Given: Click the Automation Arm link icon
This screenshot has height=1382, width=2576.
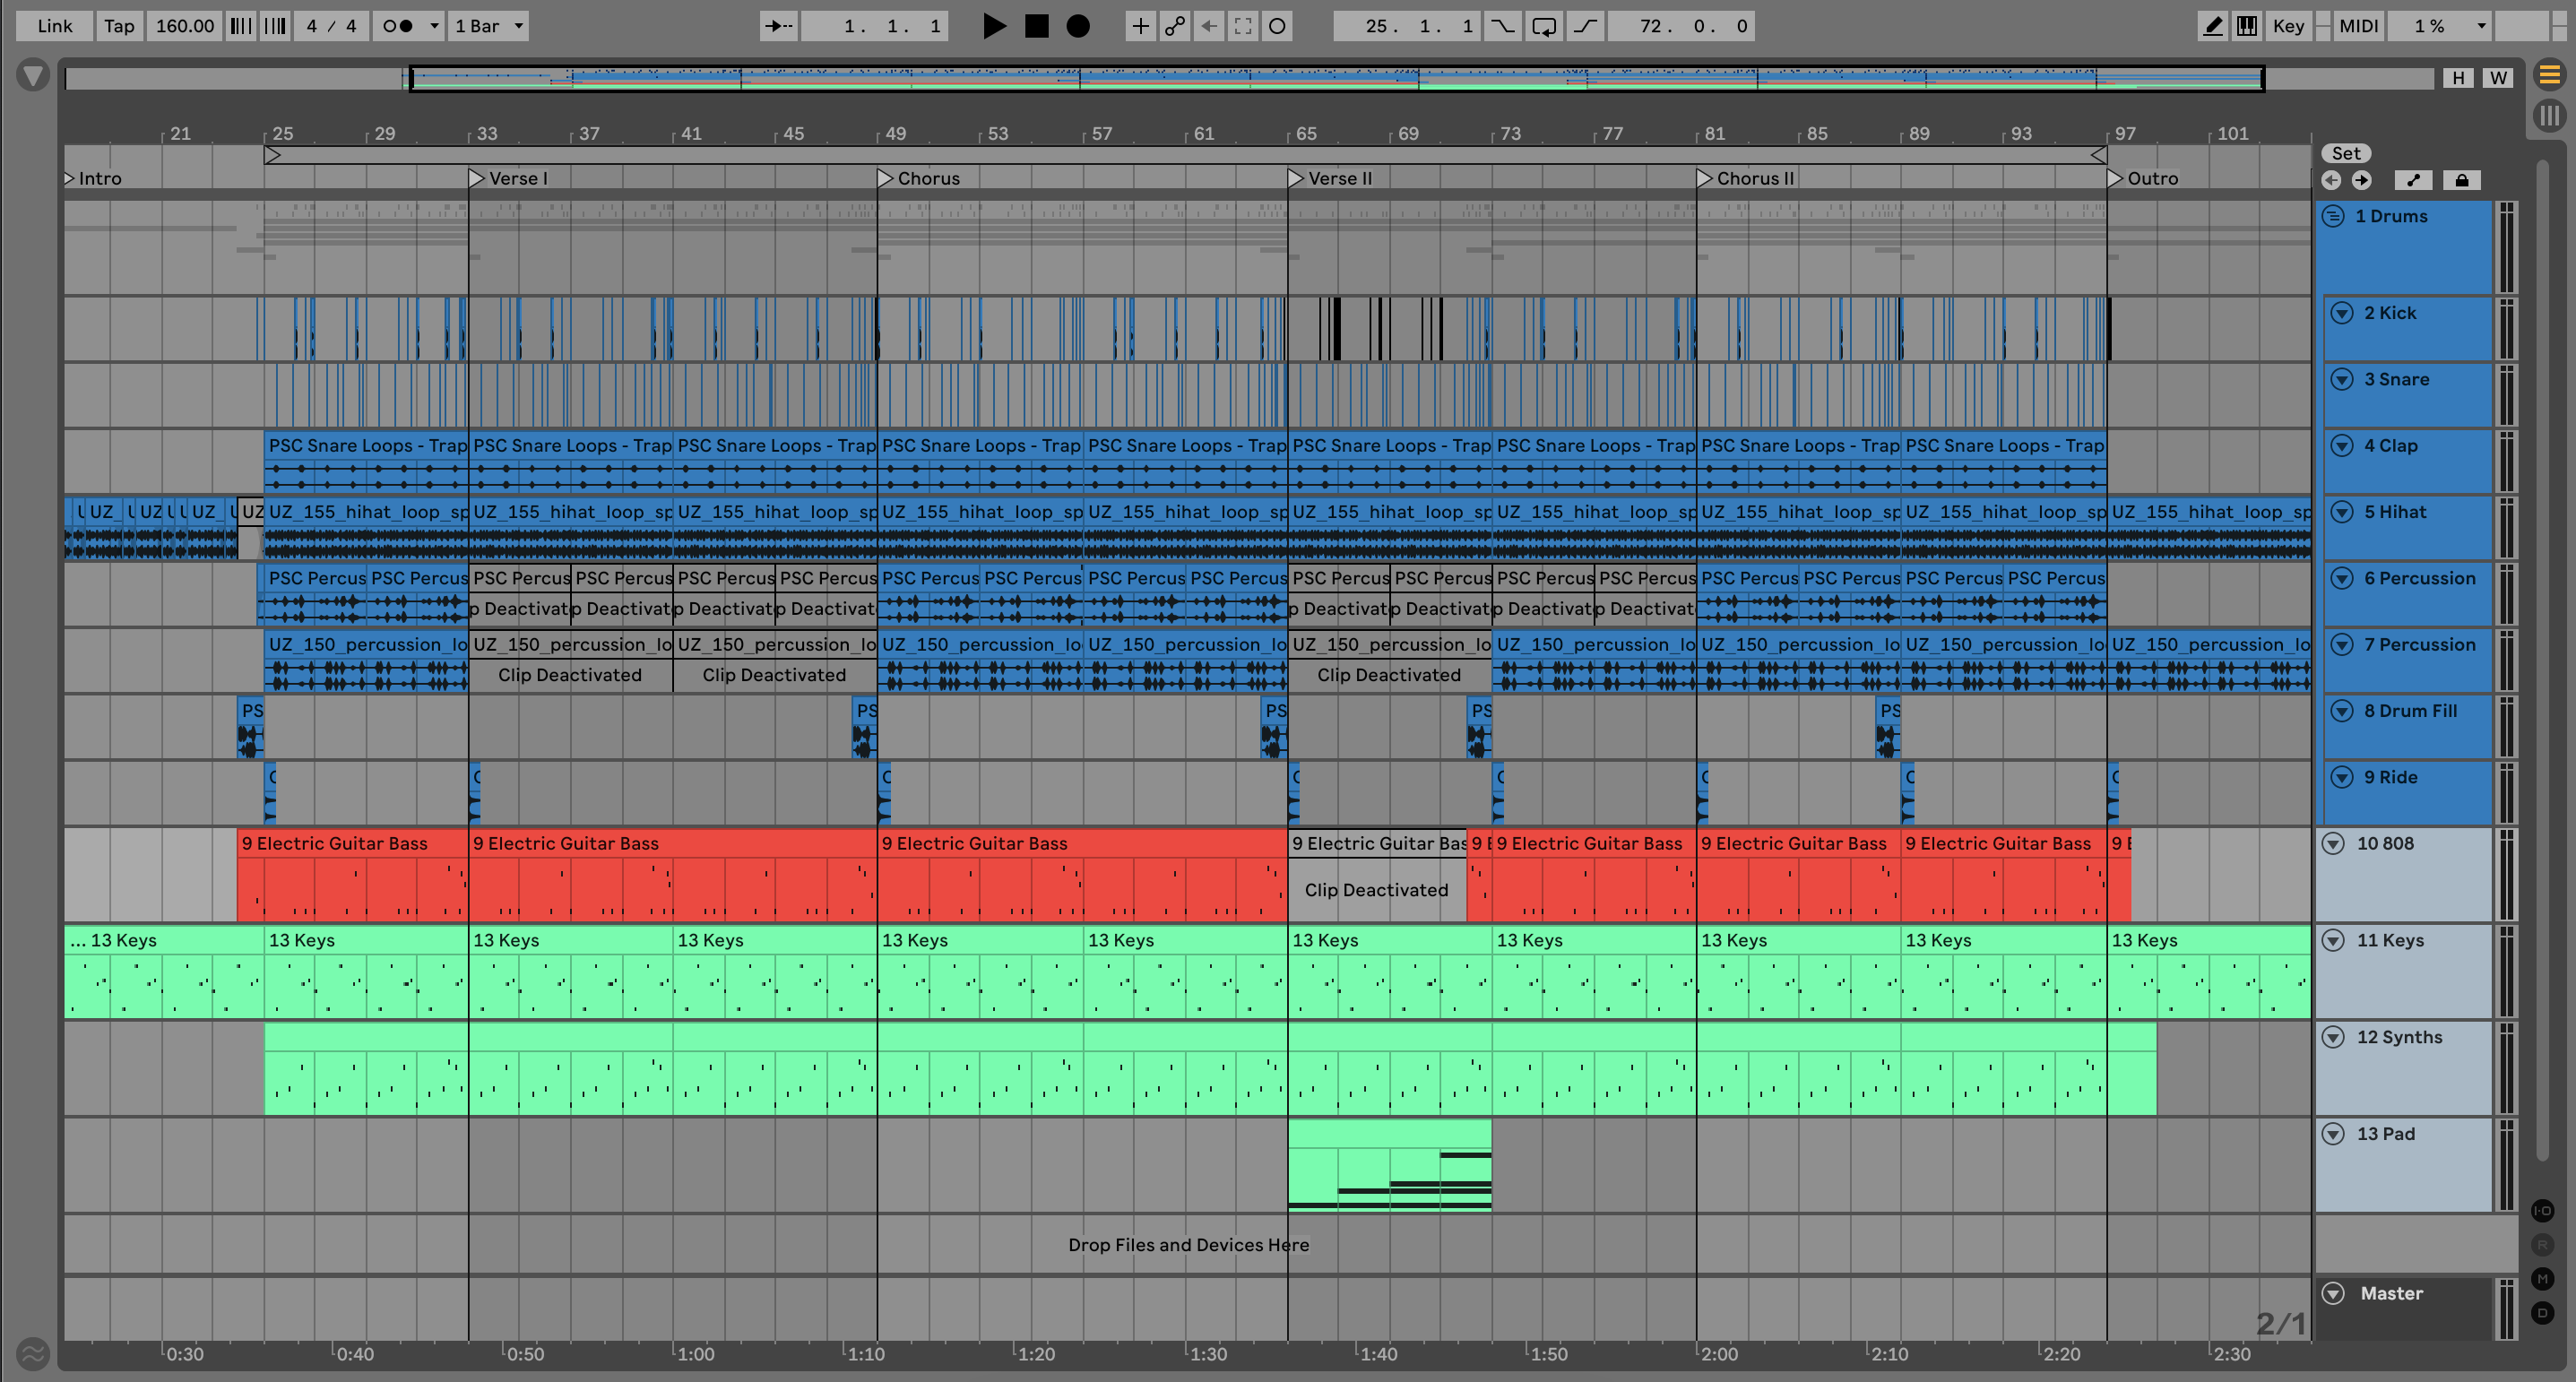Looking at the screenshot, I should [x=1175, y=26].
